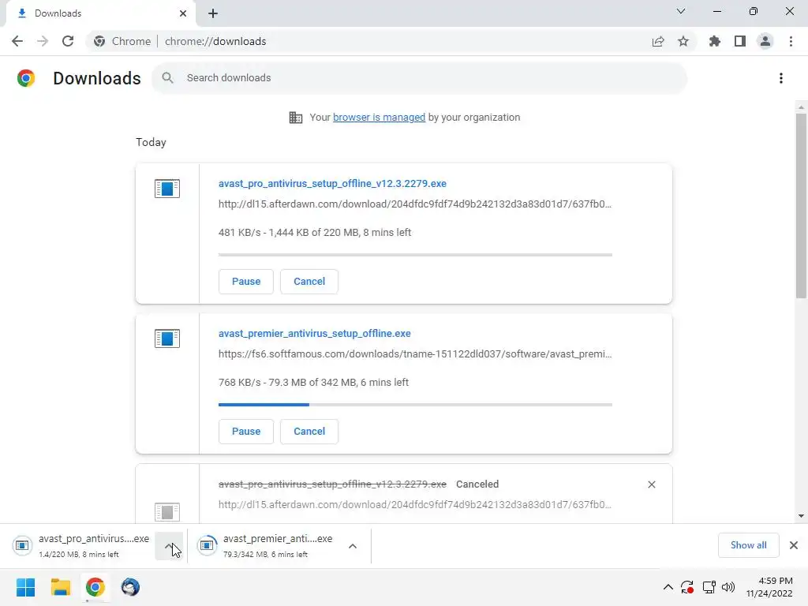Toggle the Chrome side panel icon
The height and width of the screenshot is (606, 808).
(740, 41)
